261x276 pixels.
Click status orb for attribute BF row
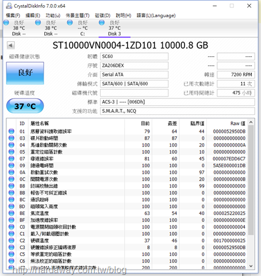11,220
